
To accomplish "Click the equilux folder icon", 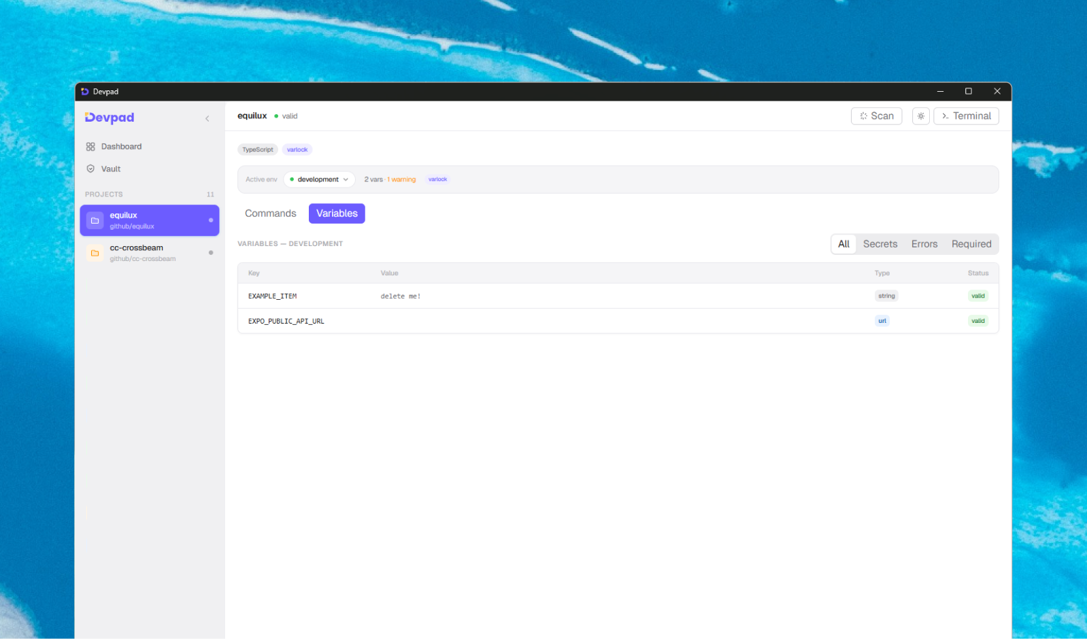I will (x=95, y=220).
